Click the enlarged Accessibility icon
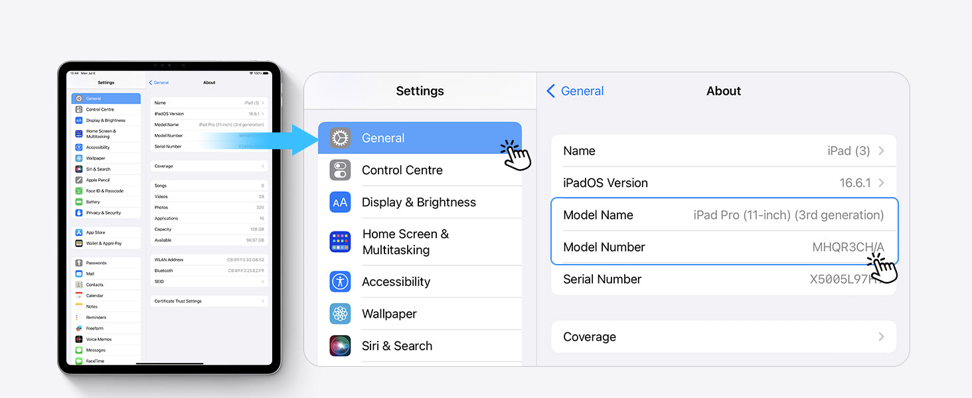 (340, 281)
